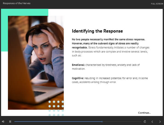Seek to the start of the progress bar
This screenshot has height=125, width=164.
point(15,121)
